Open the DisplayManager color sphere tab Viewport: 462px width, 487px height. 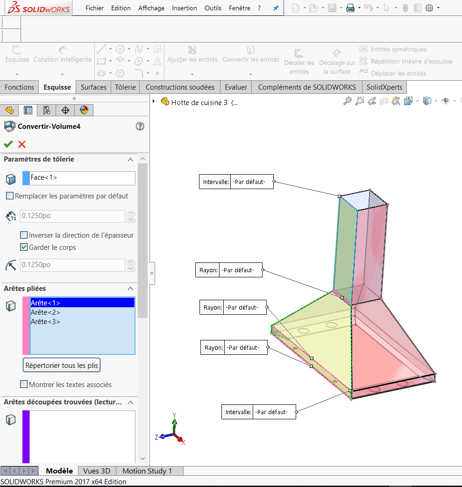tap(84, 110)
